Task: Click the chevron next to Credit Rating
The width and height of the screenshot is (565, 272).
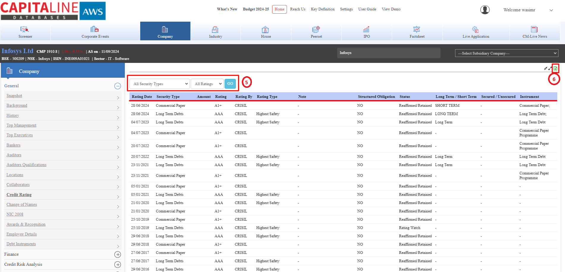Action: tap(118, 197)
